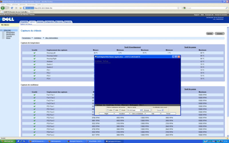Click the Régler button
The height and width of the screenshot is (143, 229).
106,114
